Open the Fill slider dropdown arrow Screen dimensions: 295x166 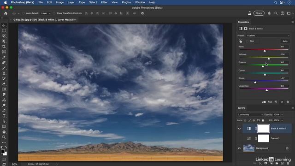[x=282, y=120]
